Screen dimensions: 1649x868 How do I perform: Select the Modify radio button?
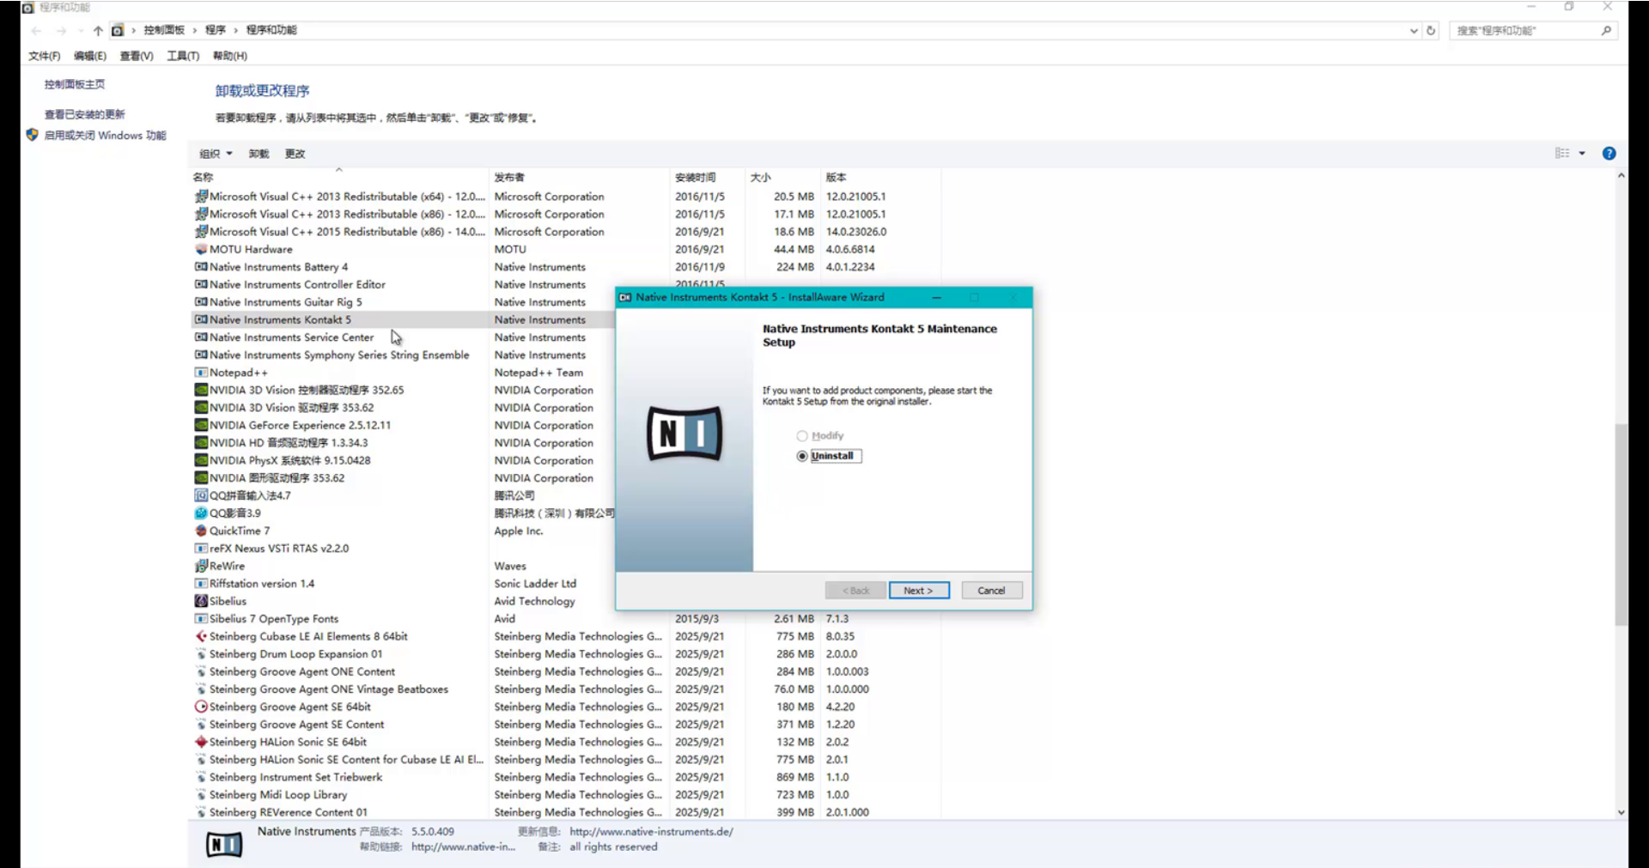802,436
